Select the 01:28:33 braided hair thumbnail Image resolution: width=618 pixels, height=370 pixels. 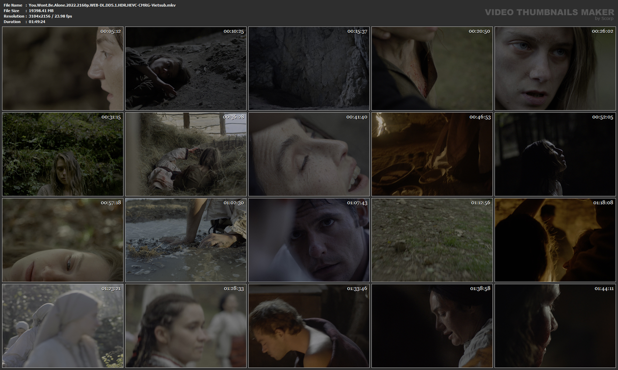(x=186, y=326)
